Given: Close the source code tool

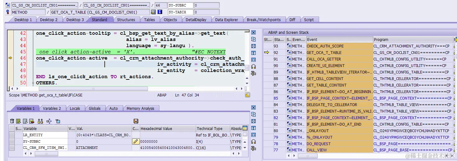Looking at the screenshot, I should click(x=254, y=33).
